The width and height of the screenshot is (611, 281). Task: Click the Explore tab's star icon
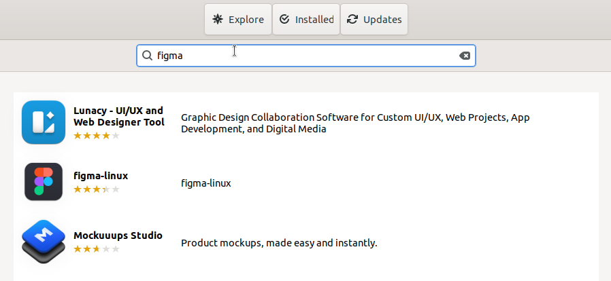[218, 20]
